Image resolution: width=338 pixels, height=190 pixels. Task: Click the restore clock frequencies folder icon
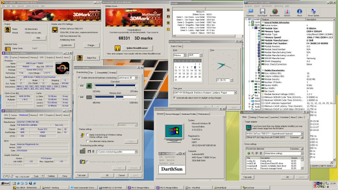click(82, 161)
